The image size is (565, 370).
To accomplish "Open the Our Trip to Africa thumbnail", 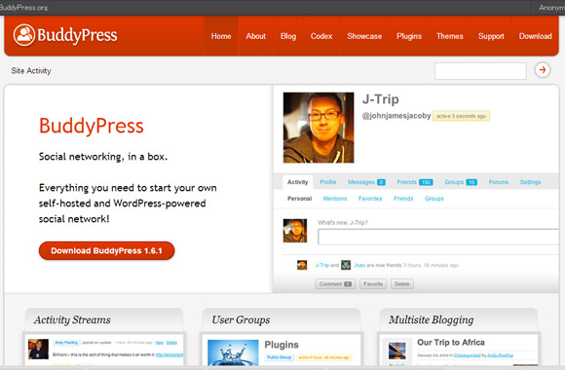I will pyautogui.click(x=397, y=351).
